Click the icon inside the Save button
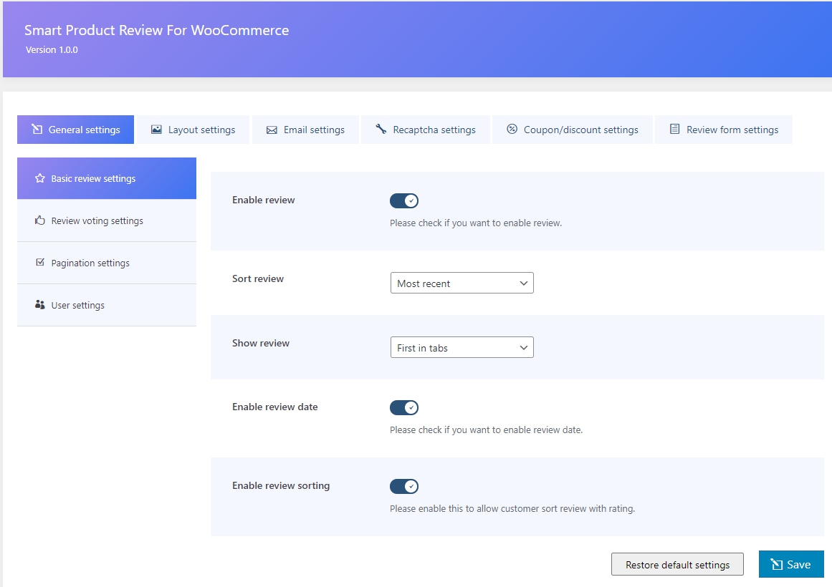This screenshot has width=832, height=587. pos(776,564)
